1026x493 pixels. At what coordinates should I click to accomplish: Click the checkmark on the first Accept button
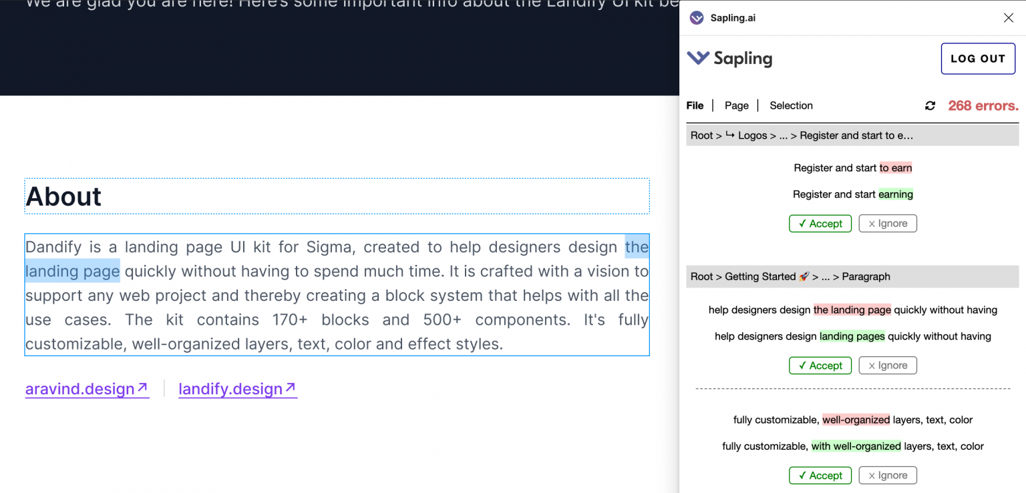pos(804,223)
